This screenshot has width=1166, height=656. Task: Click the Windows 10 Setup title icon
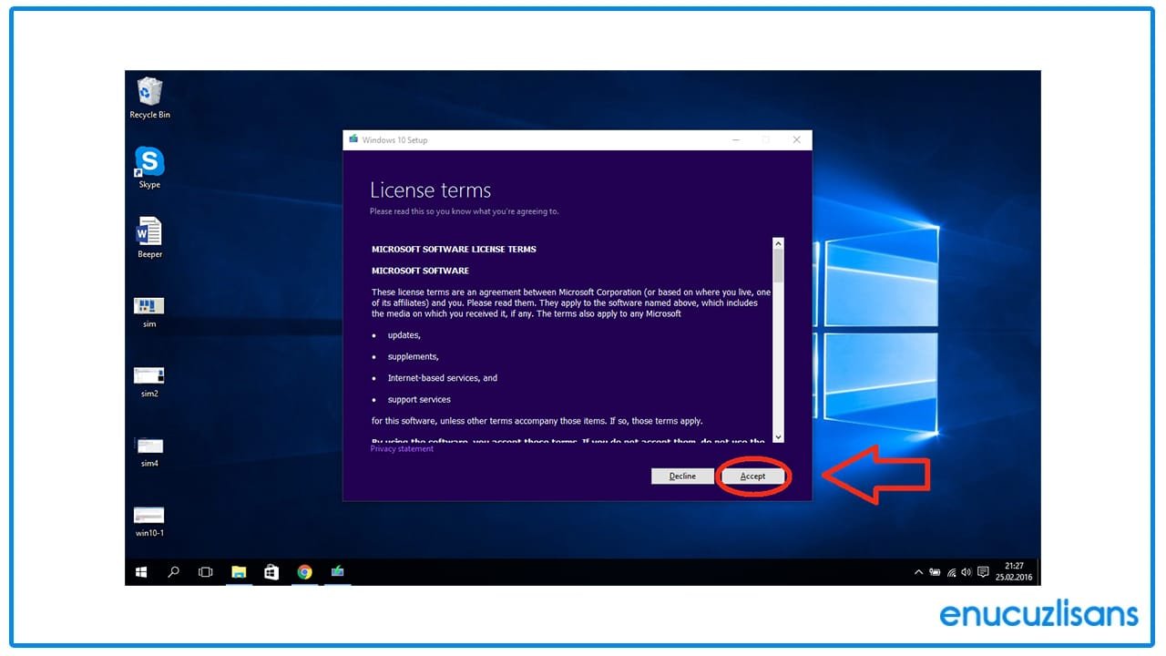(x=353, y=139)
